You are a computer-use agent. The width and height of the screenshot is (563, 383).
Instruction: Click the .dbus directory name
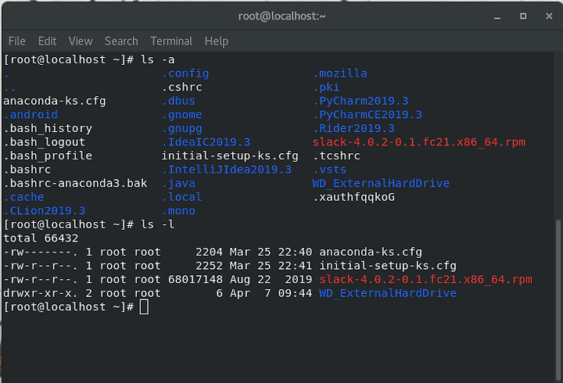(x=178, y=101)
